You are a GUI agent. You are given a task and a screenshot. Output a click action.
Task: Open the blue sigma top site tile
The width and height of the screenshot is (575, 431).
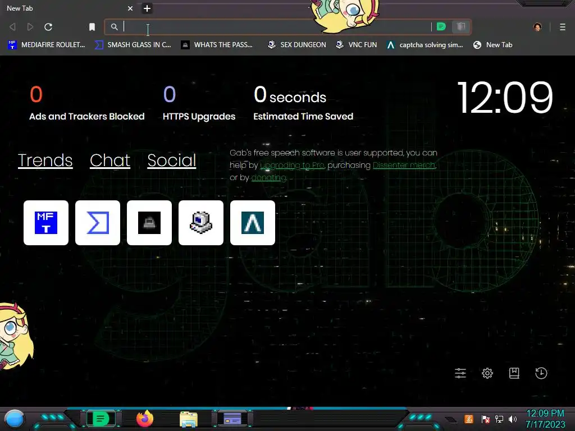pos(98,223)
